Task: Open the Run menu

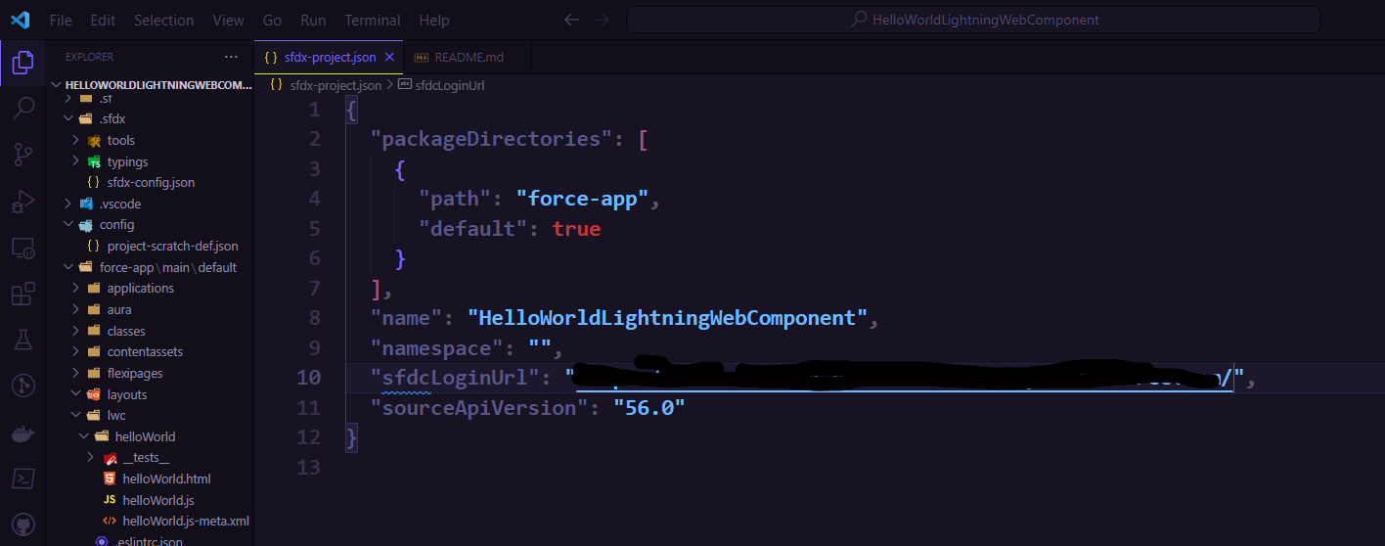Action: (313, 20)
